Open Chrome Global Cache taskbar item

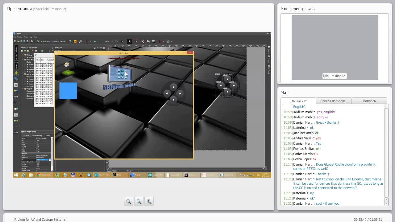pos(45,175)
